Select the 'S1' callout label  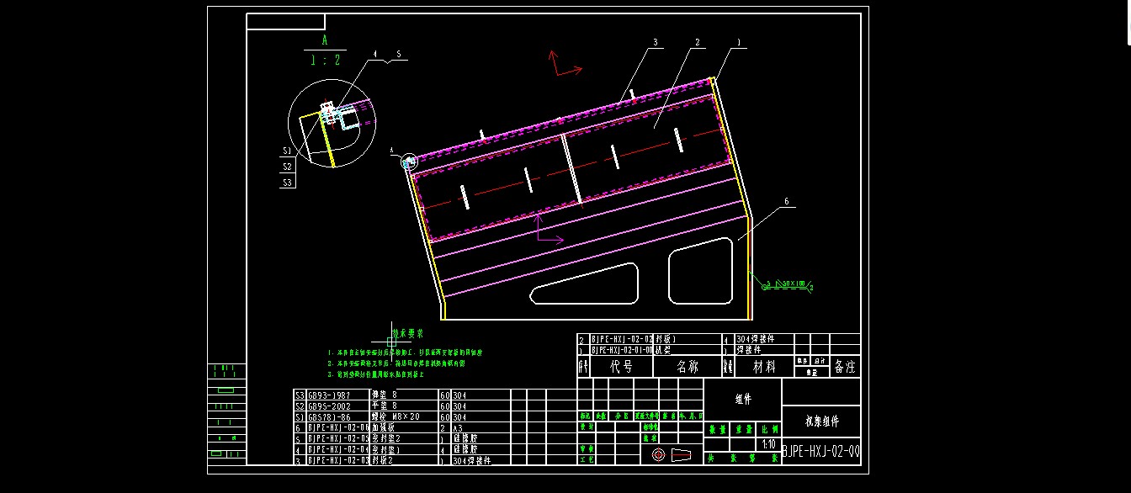click(287, 151)
